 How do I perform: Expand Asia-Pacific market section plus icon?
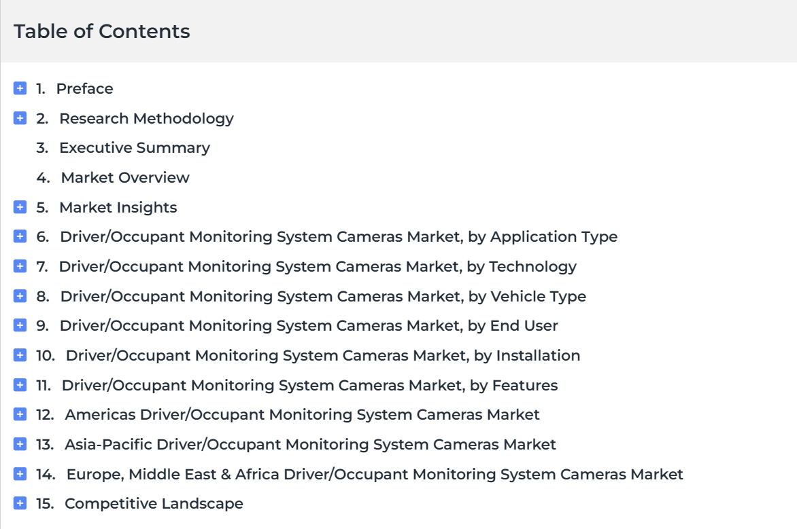coord(20,444)
